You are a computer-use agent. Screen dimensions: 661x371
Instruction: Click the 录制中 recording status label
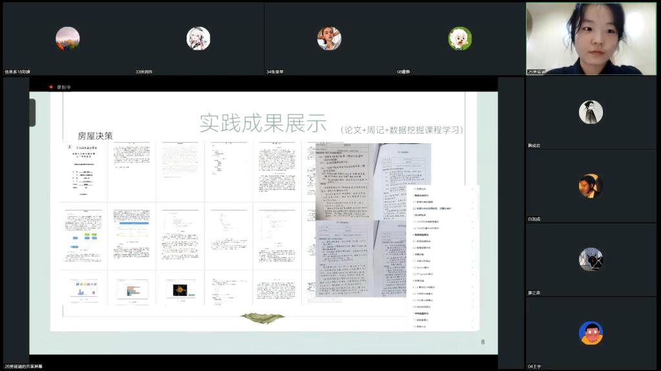(x=64, y=87)
